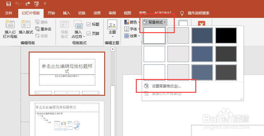Viewport: 264px width, 136px height.
Task: Select dark blue background style in first row
Action: click(x=202, y=35)
